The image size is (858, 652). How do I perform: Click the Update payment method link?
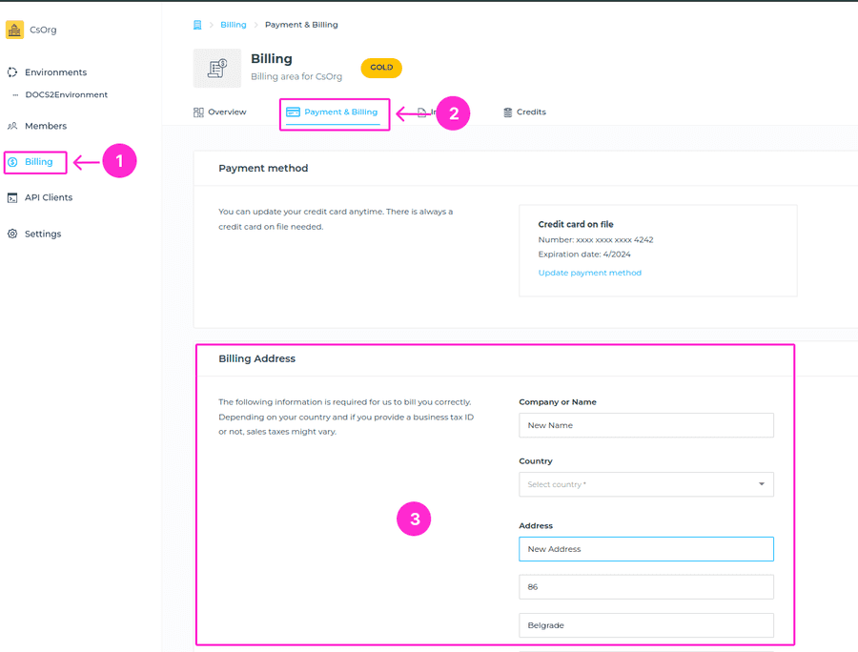click(x=589, y=273)
